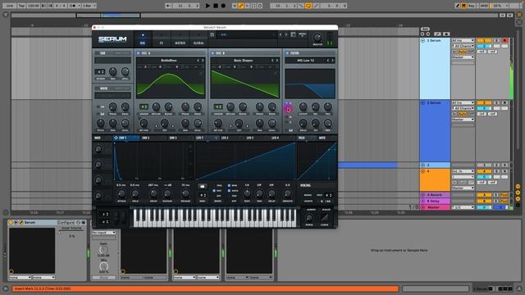Toggle FILTER enable switch

(x=287, y=52)
